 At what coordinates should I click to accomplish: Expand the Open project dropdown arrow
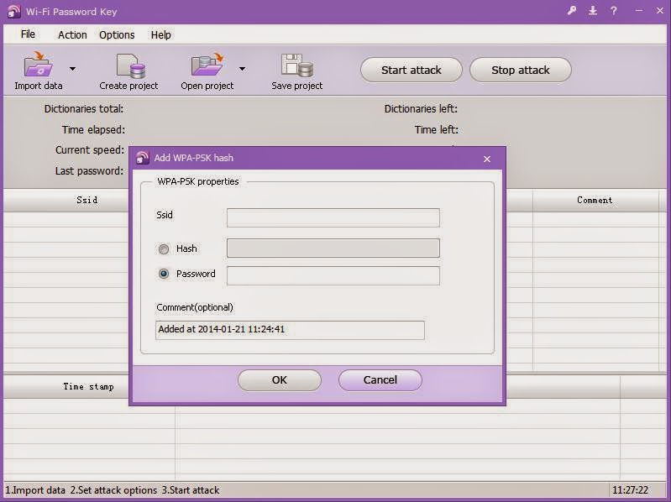(242, 69)
